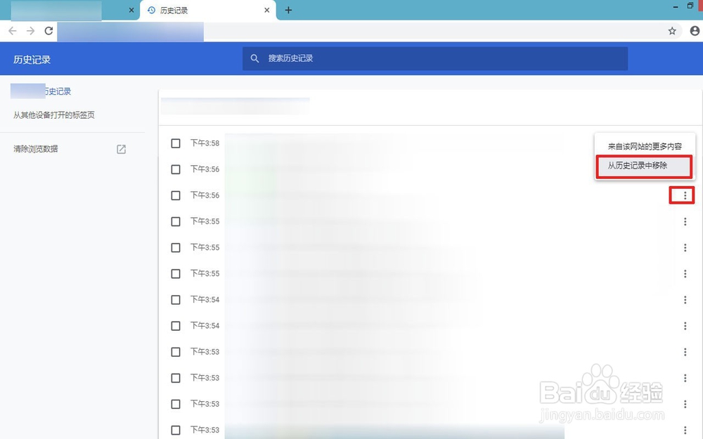Image resolution: width=703 pixels, height=439 pixels.
Task: Click the 下午3:58 timestamp text
Action: [x=205, y=143]
